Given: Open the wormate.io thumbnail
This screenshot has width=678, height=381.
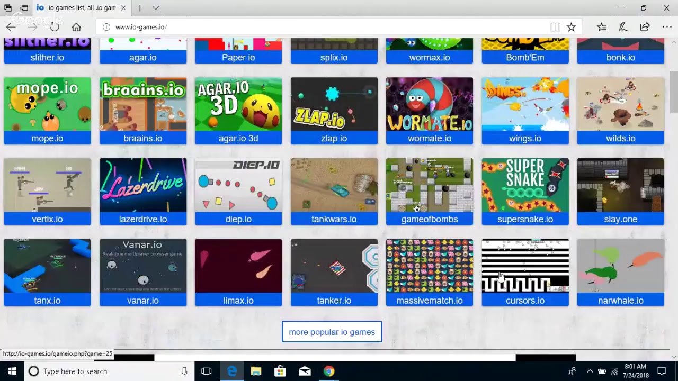Looking at the screenshot, I should 430,104.
